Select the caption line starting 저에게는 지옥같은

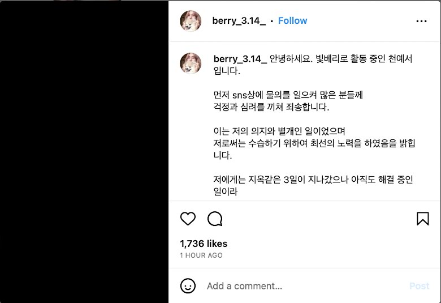313,180
